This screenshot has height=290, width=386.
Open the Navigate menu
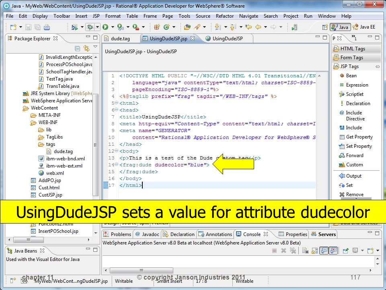click(x=248, y=16)
